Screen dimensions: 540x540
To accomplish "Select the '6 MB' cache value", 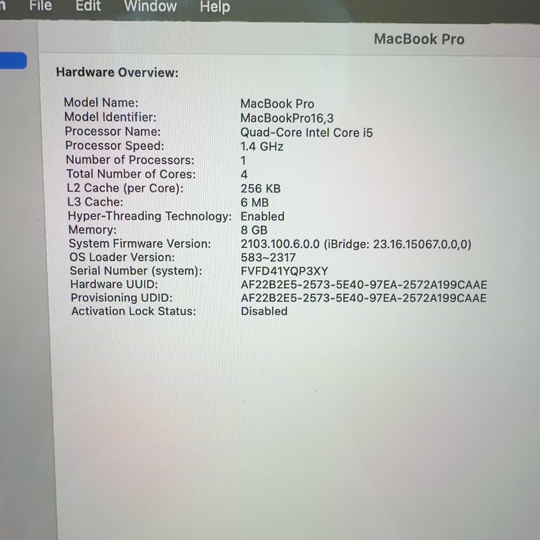I will 255,203.
